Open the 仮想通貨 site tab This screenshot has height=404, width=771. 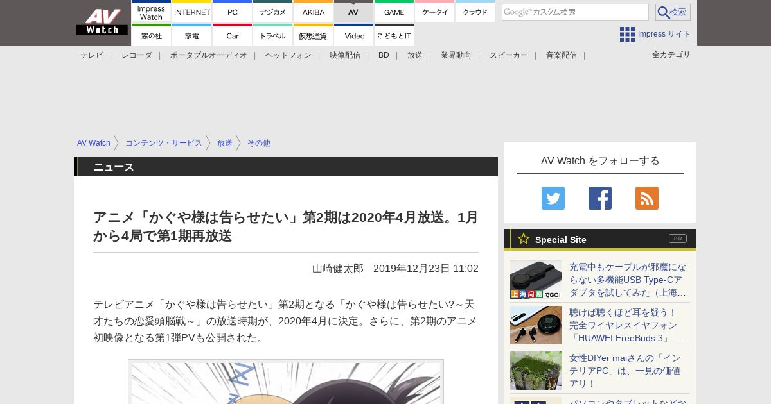click(314, 35)
